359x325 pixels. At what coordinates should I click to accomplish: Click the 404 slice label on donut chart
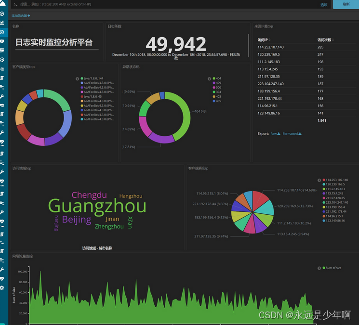coord(200,111)
